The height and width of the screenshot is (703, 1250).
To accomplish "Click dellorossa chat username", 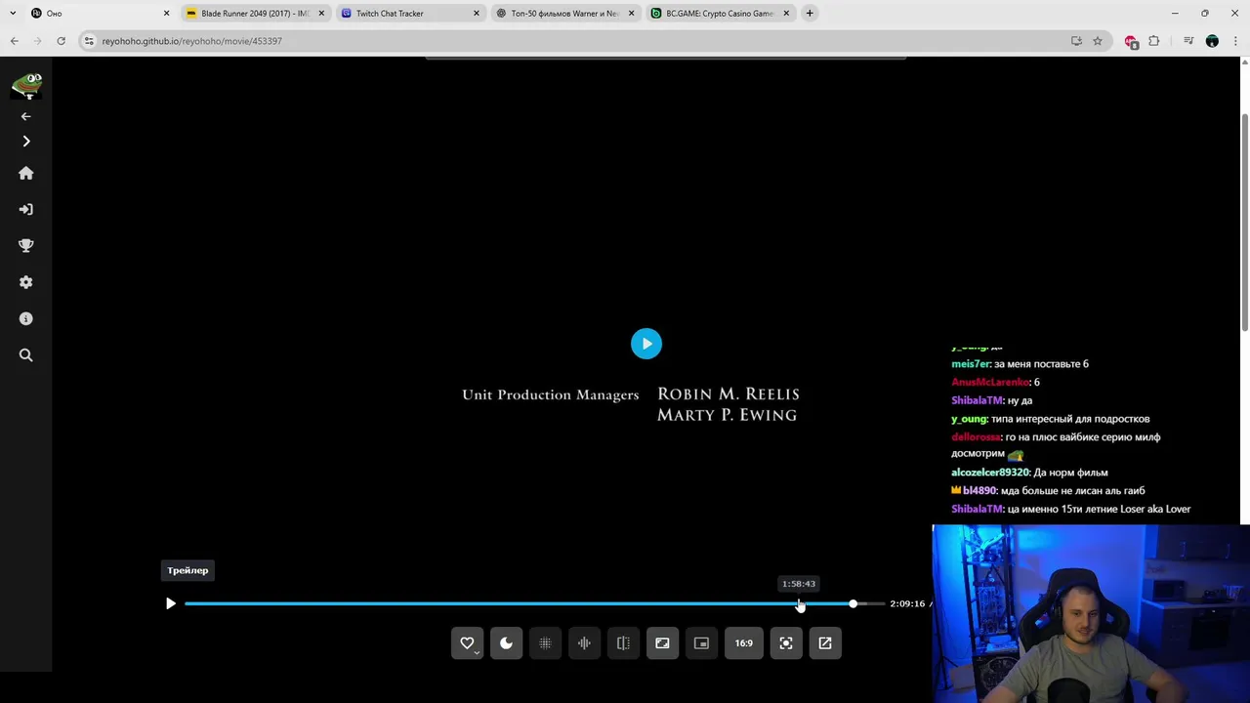I will pyautogui.click(x=976, y=437).
